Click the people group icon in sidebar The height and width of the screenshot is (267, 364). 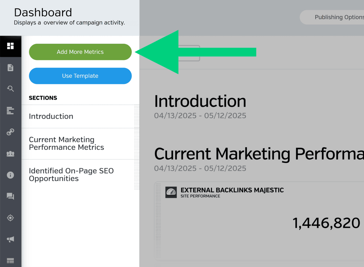pyautogui.click(x=10, y=154)
